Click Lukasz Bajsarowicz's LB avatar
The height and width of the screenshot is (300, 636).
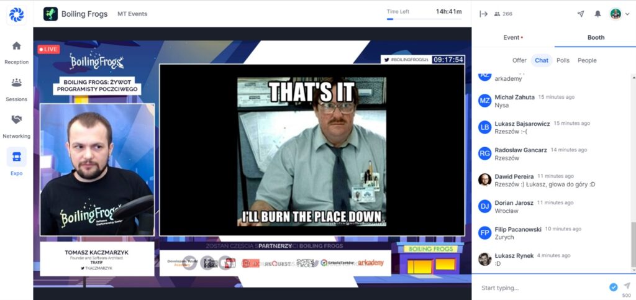(484, 127)
